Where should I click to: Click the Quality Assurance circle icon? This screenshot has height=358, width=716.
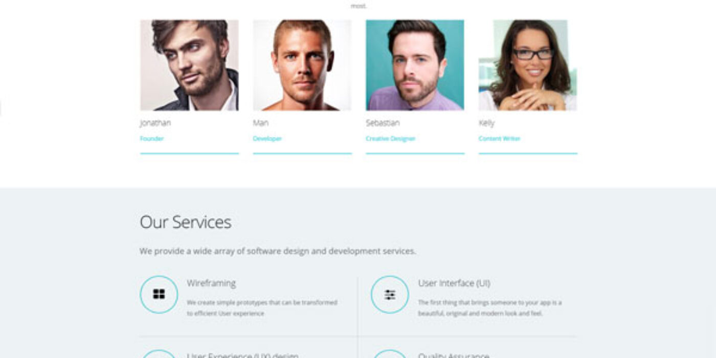390,354
